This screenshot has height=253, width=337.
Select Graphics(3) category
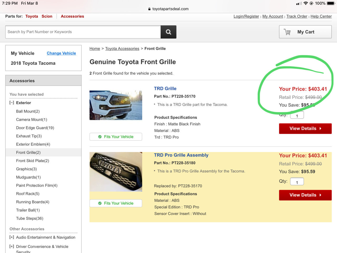[x=26, y=169]
